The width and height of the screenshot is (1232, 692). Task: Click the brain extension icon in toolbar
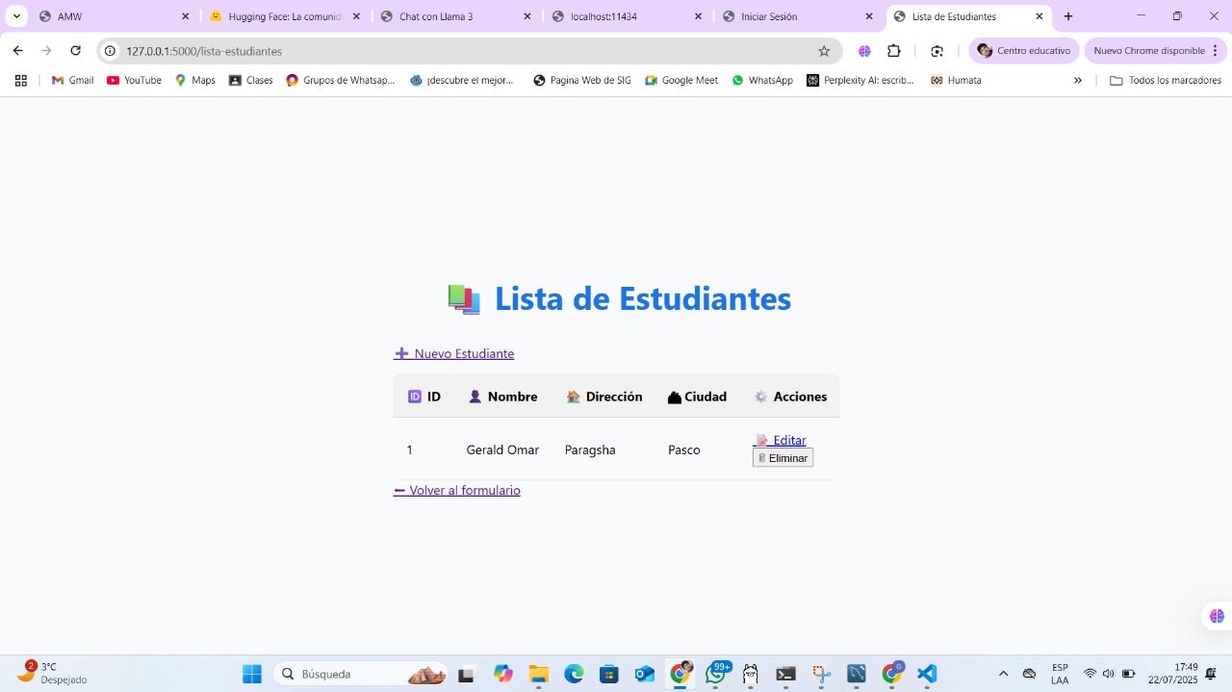pyautogui.click(x=864, y=51)
